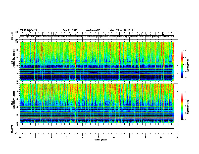
Task: Click the "0" tick on the time axis
Action: click(x=20, y=137)
